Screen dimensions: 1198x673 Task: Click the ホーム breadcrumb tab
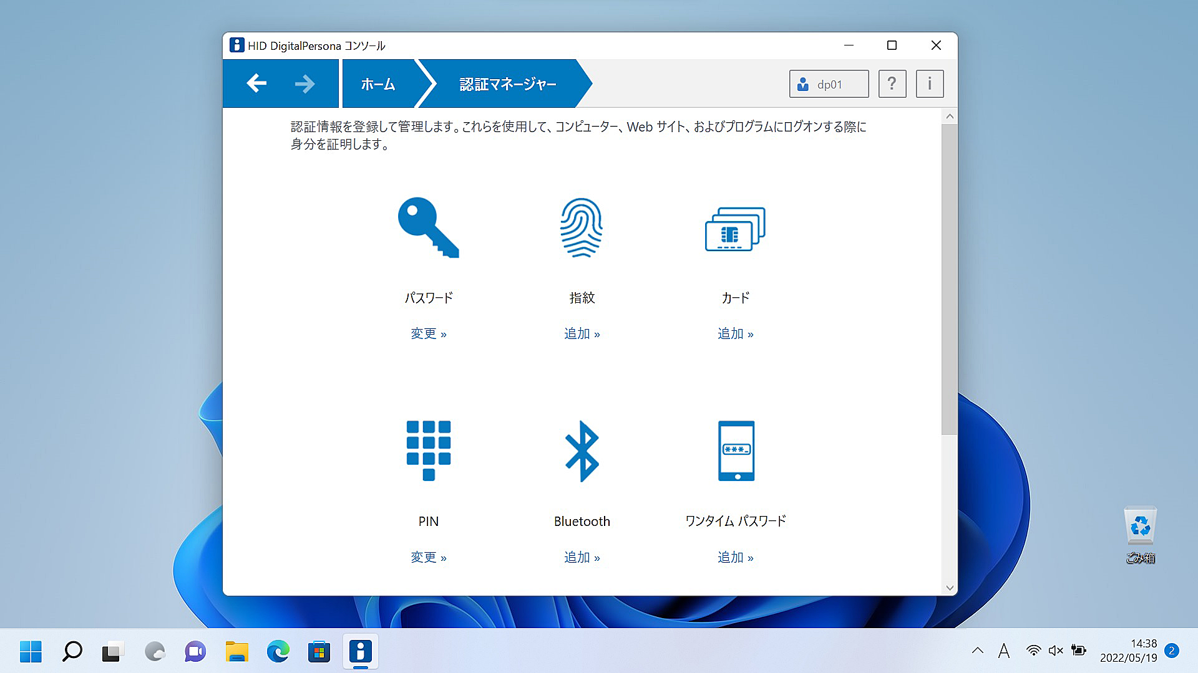(x=378, y=84)
